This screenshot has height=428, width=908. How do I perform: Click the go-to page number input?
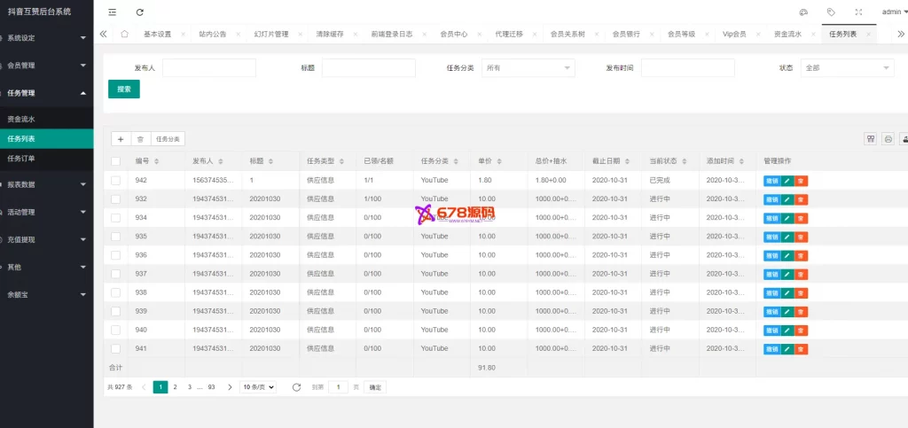pyautogui.click(x=338, y=387)
